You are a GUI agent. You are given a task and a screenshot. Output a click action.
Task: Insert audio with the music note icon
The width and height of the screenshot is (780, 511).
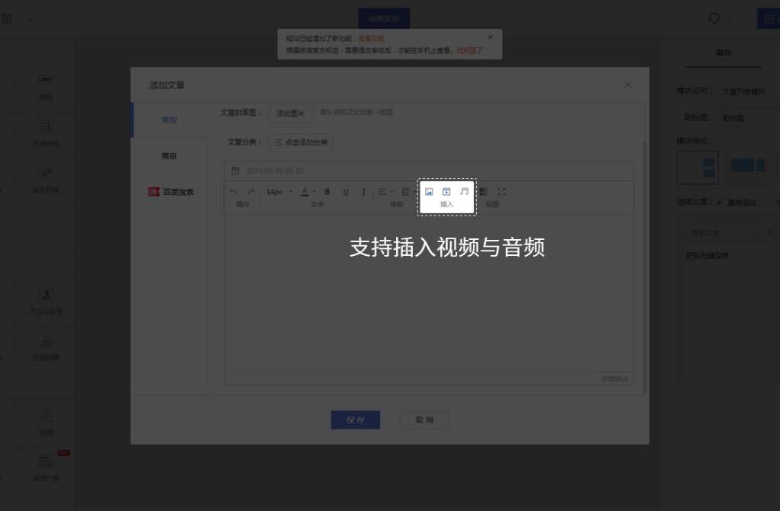[x=464, y=192]
